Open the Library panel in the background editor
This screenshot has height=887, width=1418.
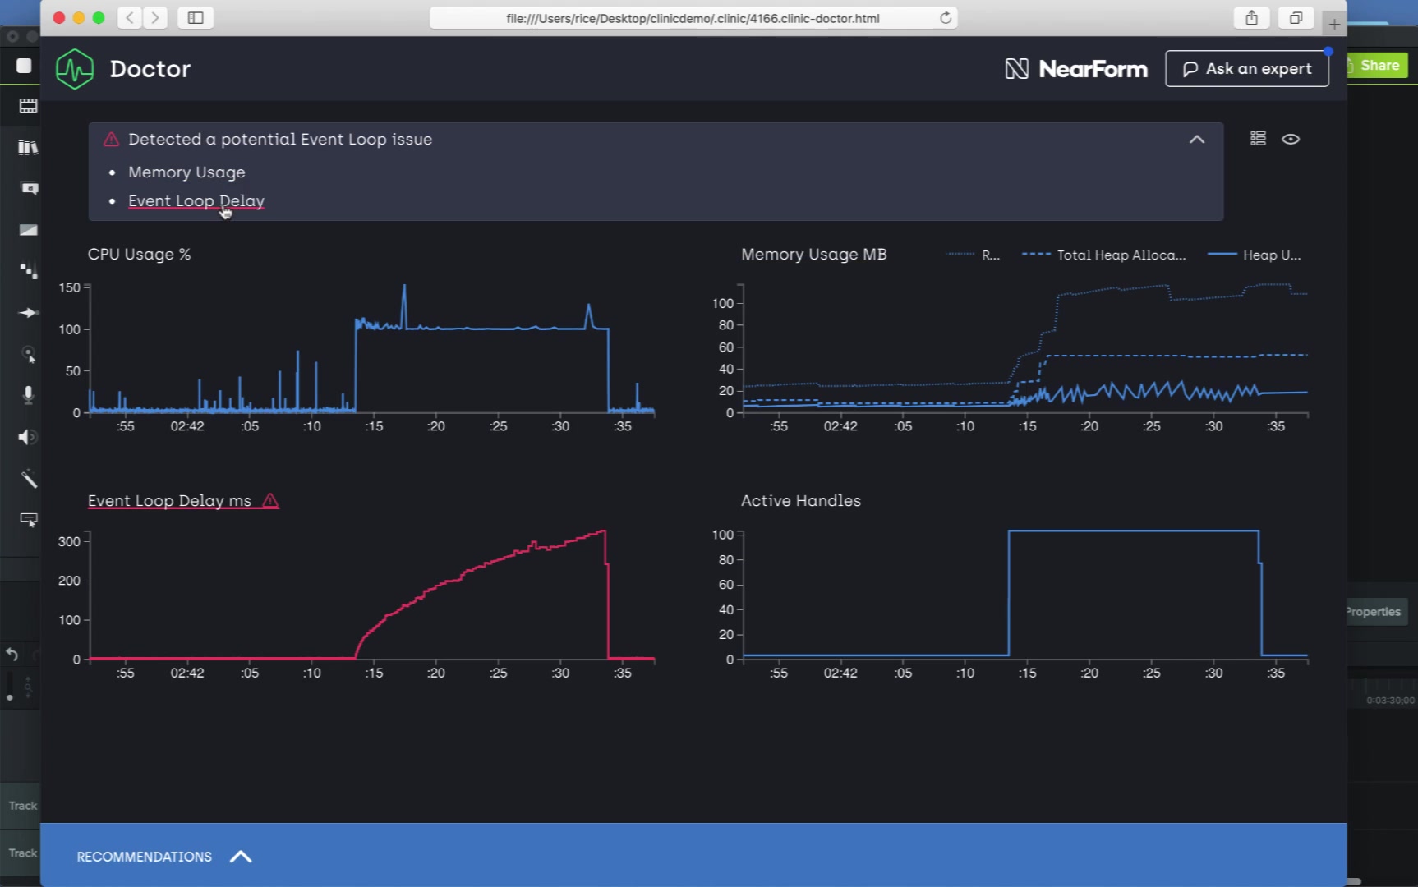coord(28,147)
